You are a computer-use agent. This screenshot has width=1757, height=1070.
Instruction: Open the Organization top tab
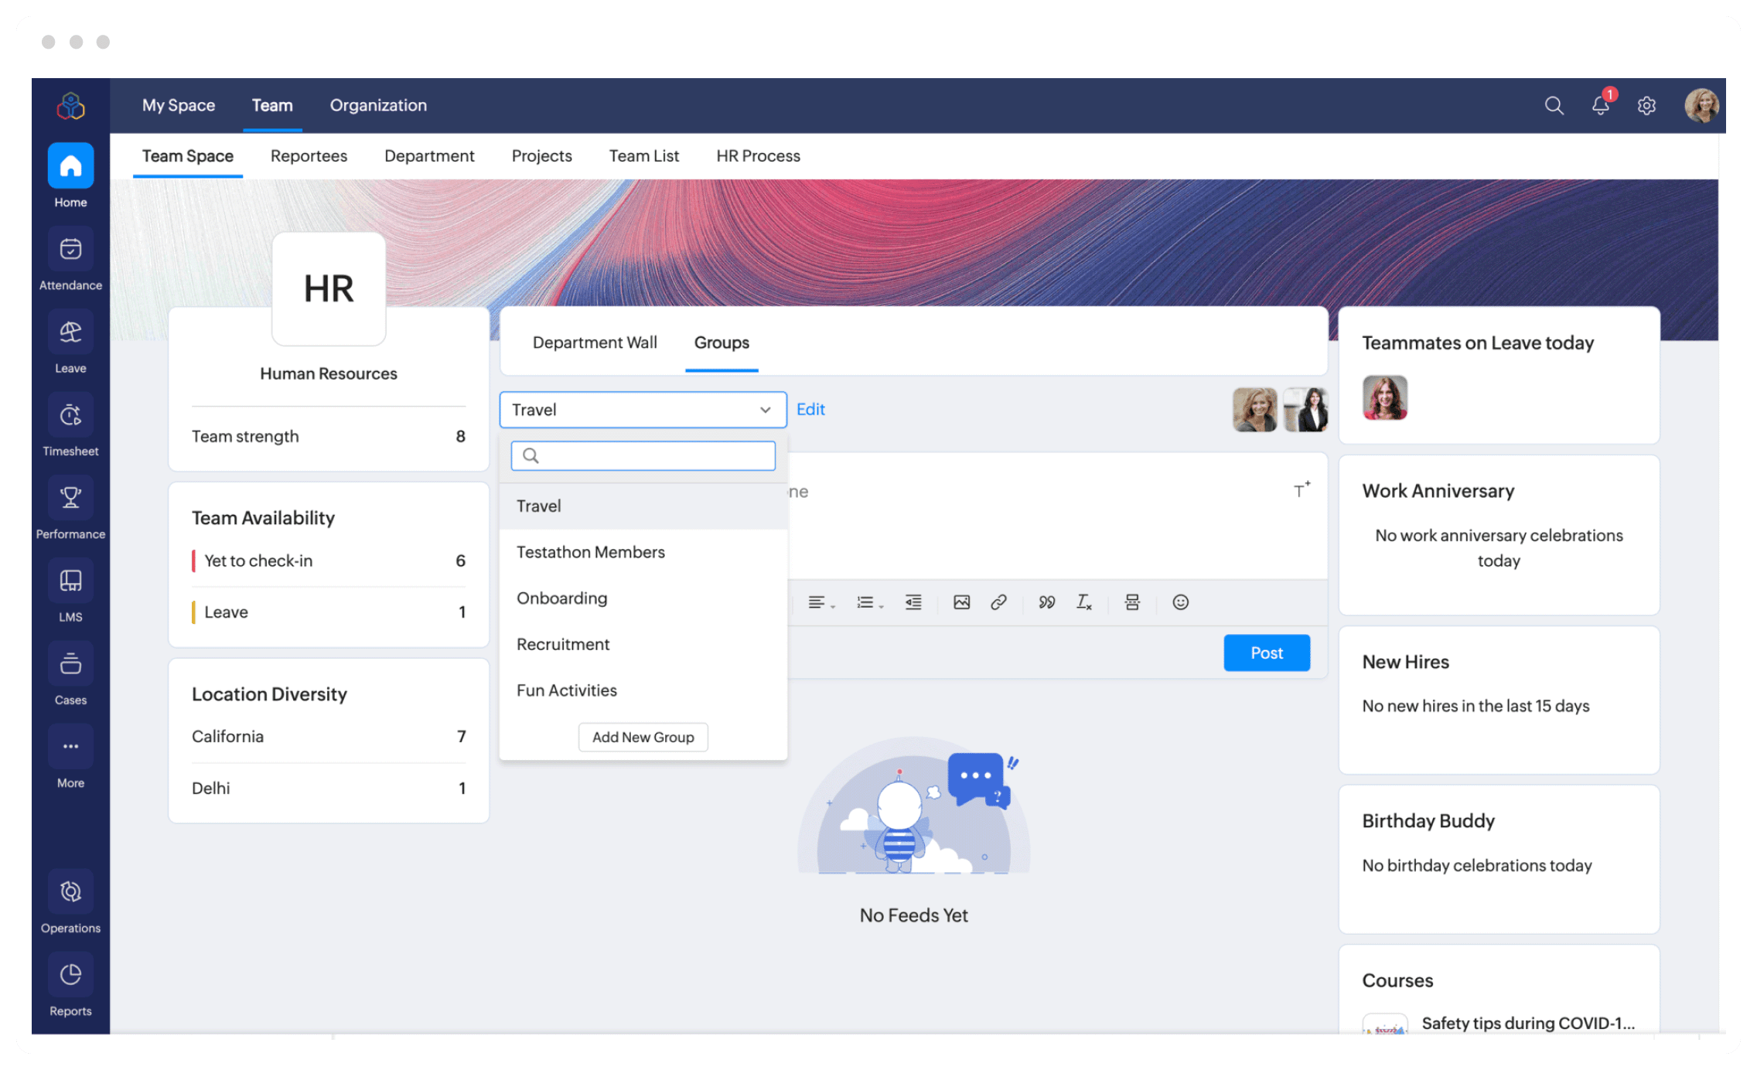pos(378,105)
